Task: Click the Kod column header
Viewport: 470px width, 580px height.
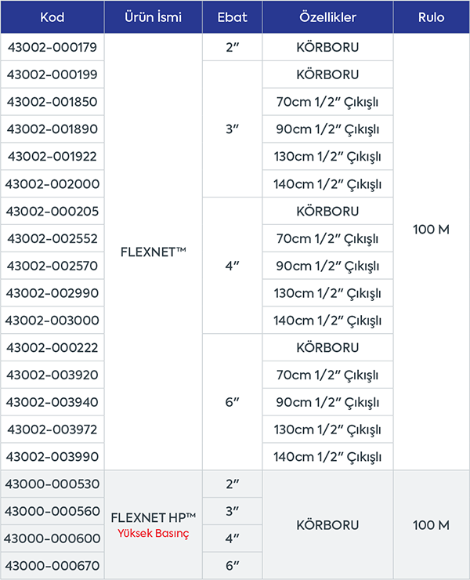Action: (x=52, y=16)
